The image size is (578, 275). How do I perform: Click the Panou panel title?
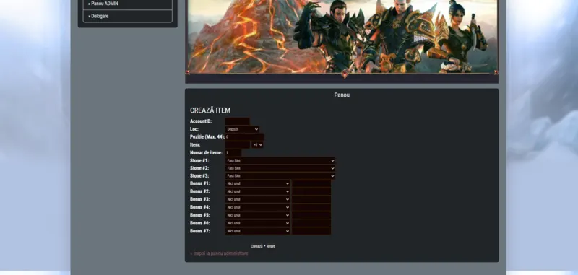point(342,95)
